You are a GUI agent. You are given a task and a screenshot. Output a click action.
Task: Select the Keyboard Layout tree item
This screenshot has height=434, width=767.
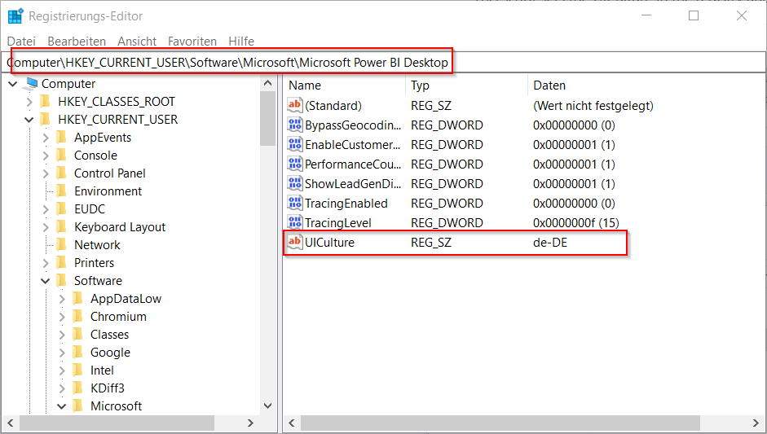click(x=119, y=227)
